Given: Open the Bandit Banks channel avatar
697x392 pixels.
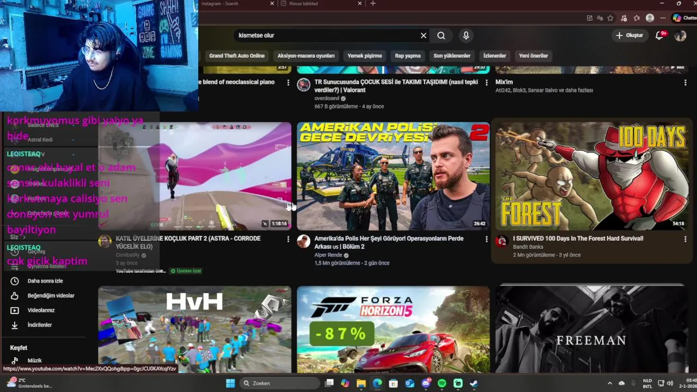Looking at the screenshot, I should click(x=502, y=242).
